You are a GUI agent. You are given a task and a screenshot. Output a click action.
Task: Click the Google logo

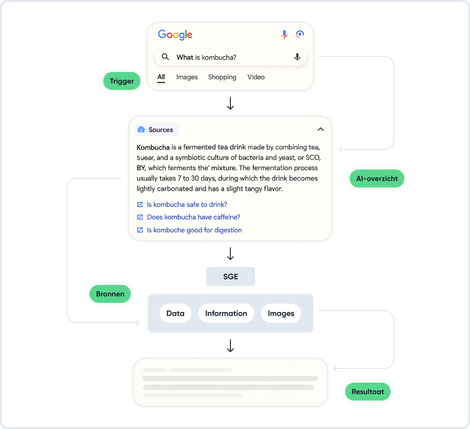tap(175, 35)
